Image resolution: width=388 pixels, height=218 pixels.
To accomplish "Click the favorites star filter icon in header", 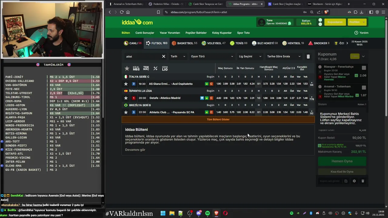I will click(x=127, y=68).
